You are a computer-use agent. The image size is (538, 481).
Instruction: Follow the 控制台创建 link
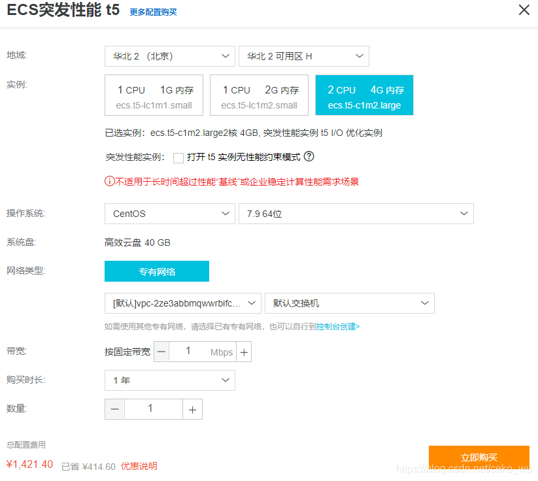[x=338, y=327]
